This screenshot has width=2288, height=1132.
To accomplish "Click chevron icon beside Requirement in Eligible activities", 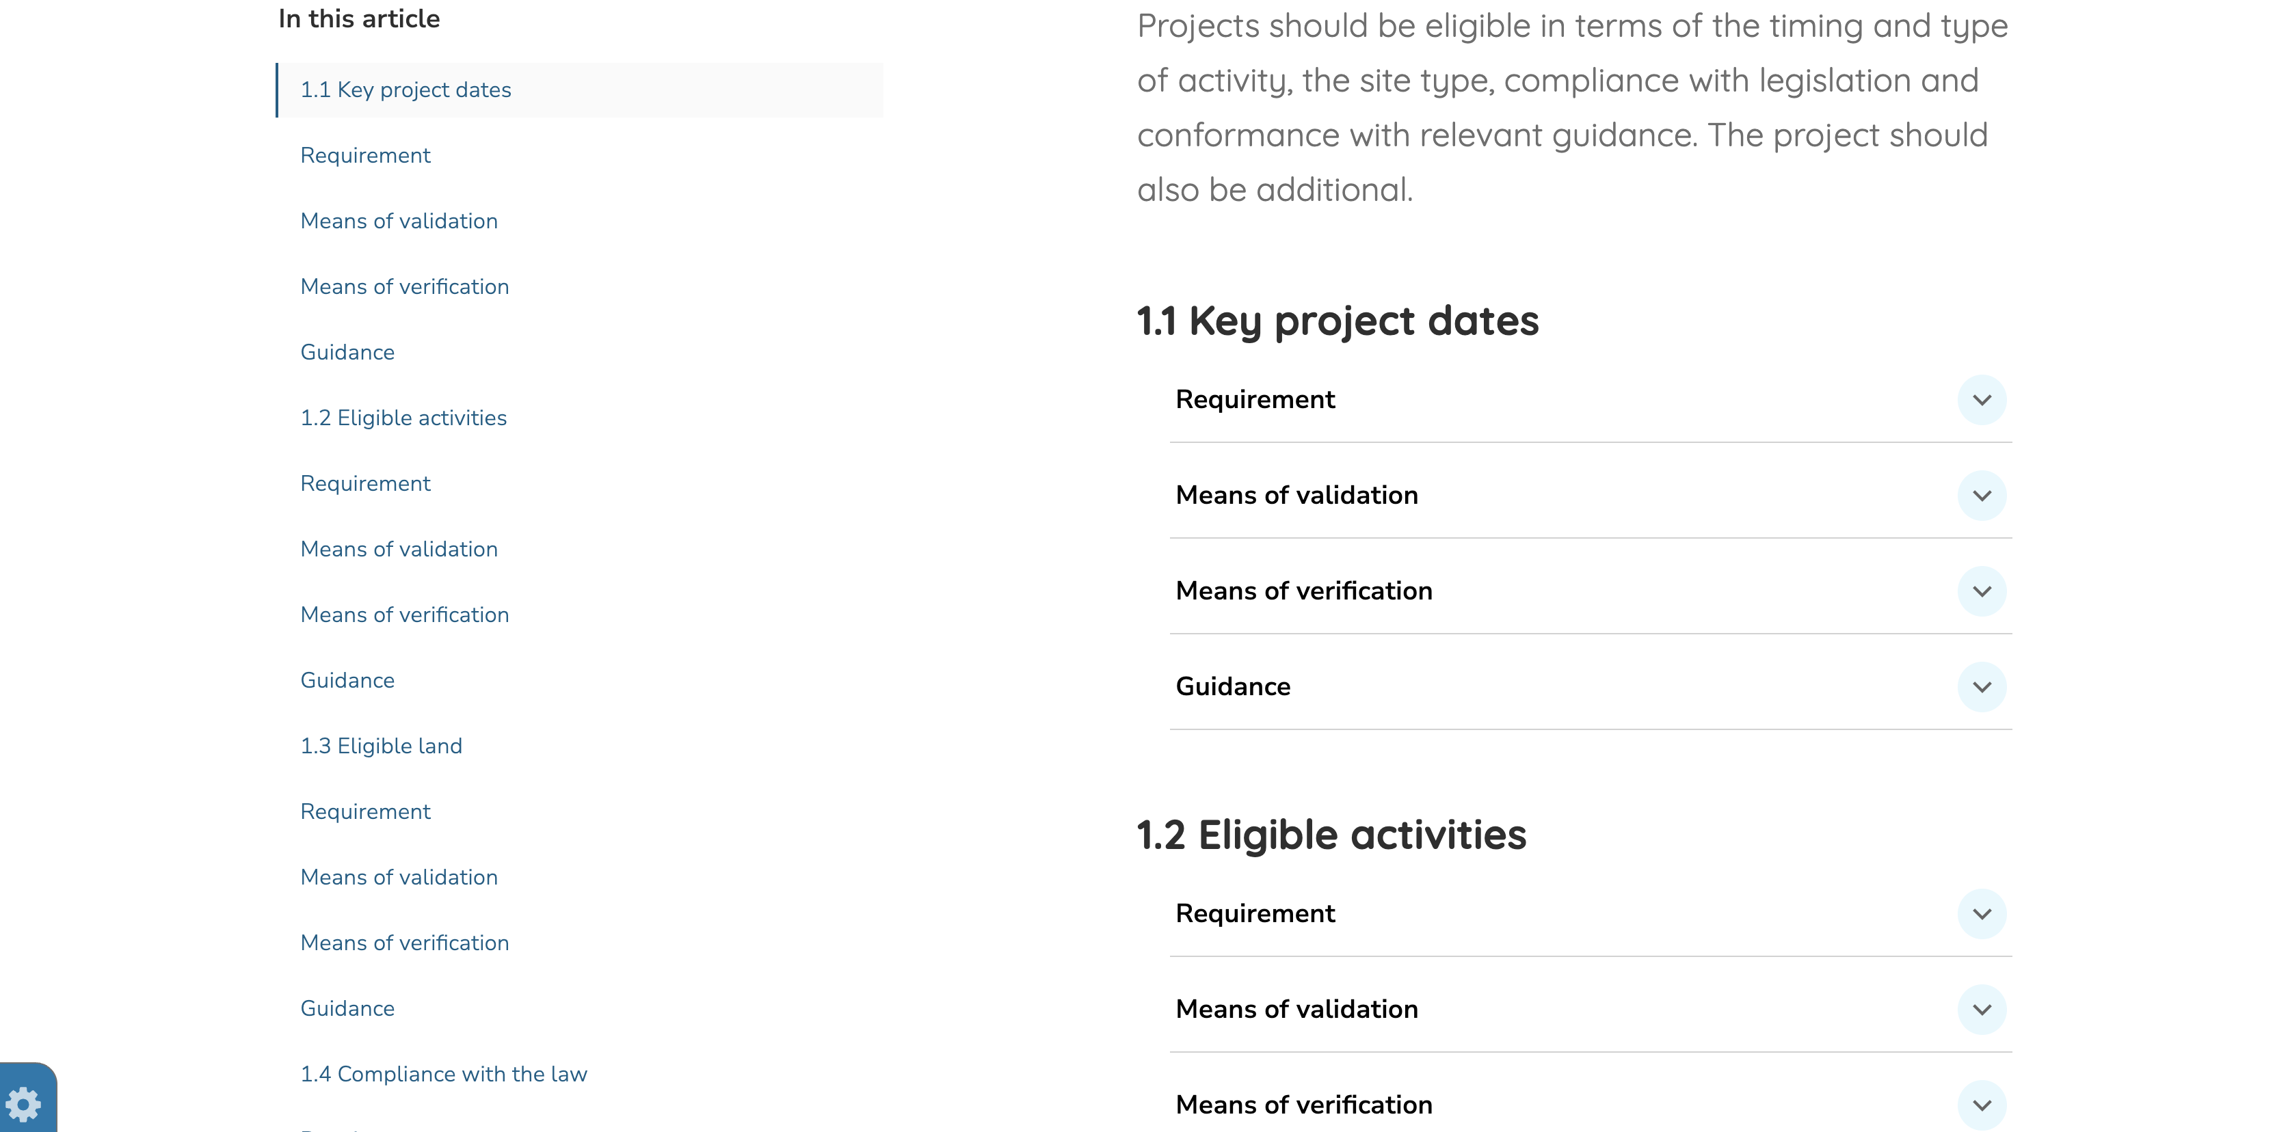I will coord(1981,913).
